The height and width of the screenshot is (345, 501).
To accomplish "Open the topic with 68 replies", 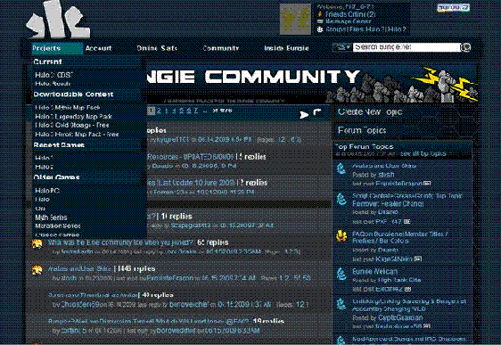I will pos(120,242).
